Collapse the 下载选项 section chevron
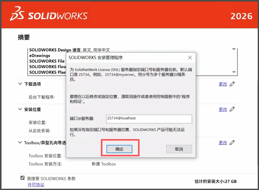 pyautogui.click(x=20, y=84)
